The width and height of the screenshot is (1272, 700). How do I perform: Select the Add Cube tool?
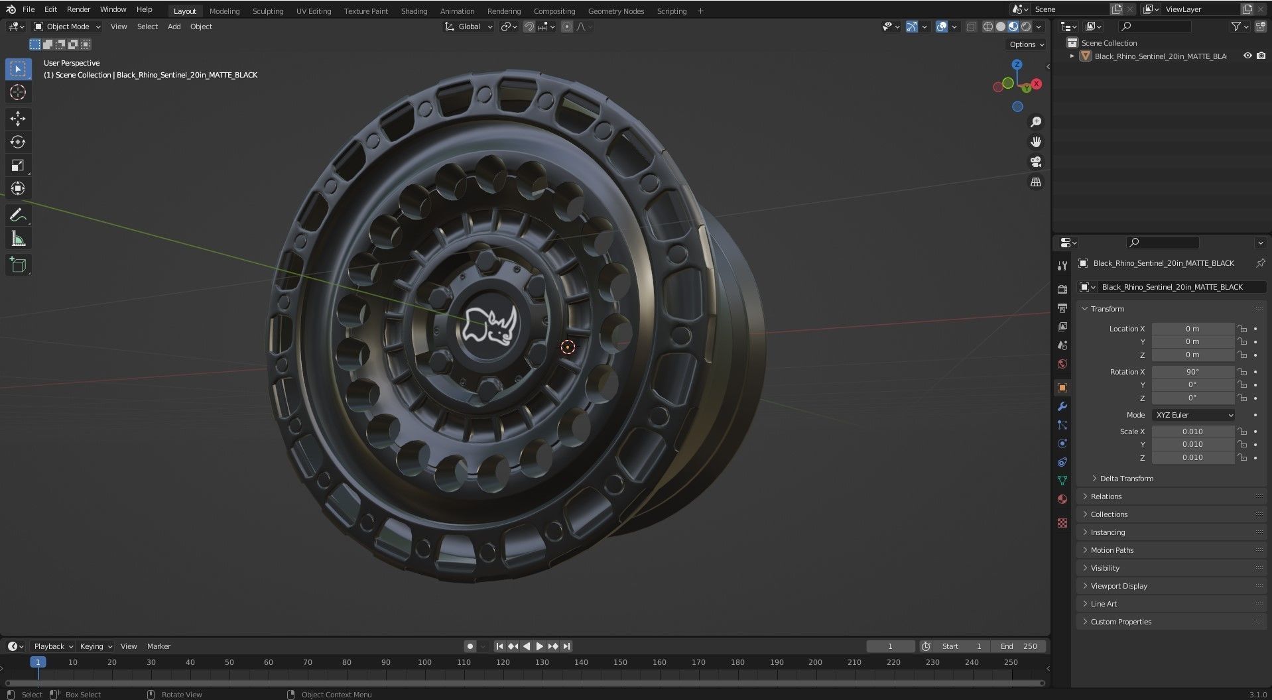click(x=18, y=265)
